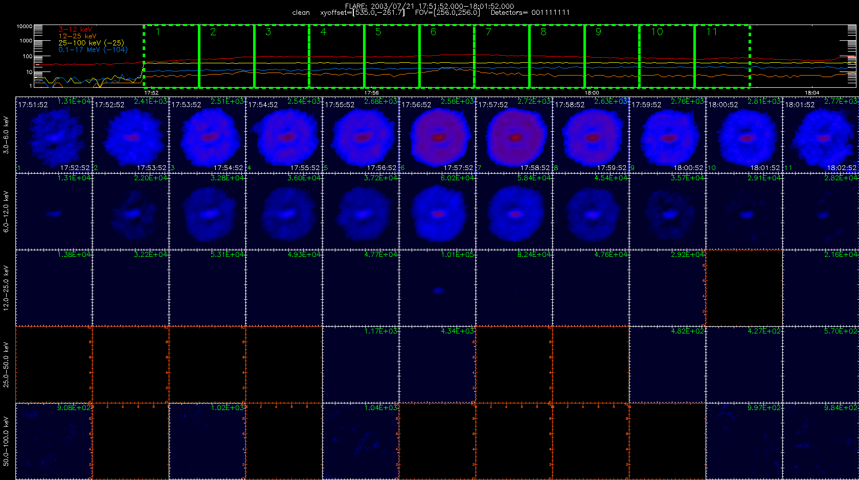The height and width of the screenshot is (480, 859).
Task: Click the xyoffset=[535.0,-261.7] header text
Action: [363, 13]
